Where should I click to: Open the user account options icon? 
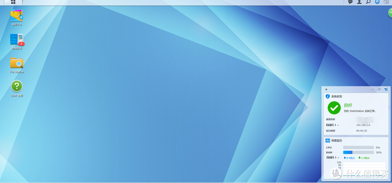point(359,2)
